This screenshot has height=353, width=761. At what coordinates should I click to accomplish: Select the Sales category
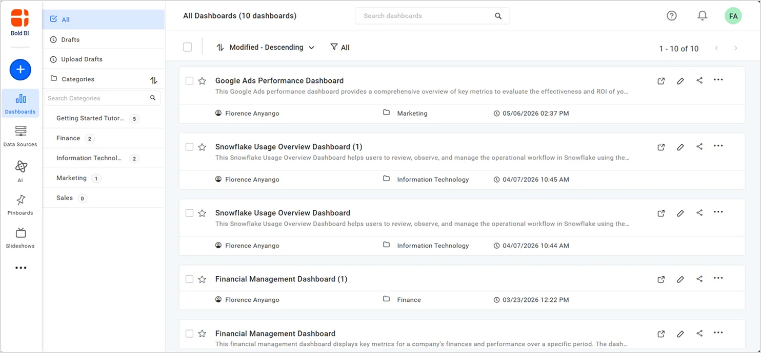[103, 198]
